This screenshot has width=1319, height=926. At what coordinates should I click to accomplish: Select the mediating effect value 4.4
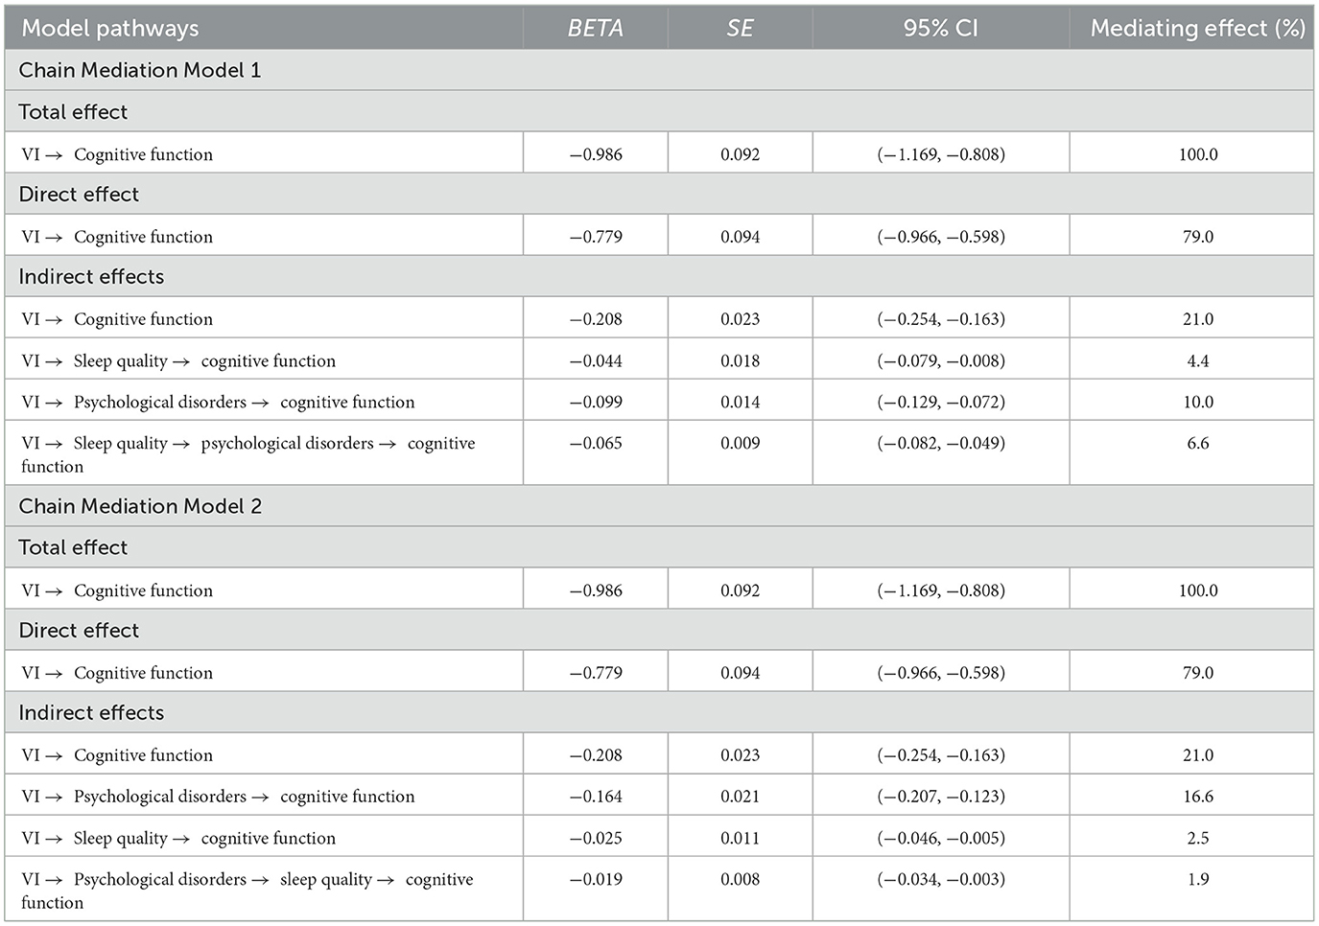1198,361
